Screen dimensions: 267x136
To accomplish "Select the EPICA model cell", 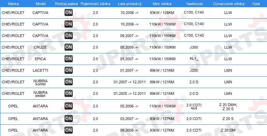I will pyautogui.click(x=40, y=59).
